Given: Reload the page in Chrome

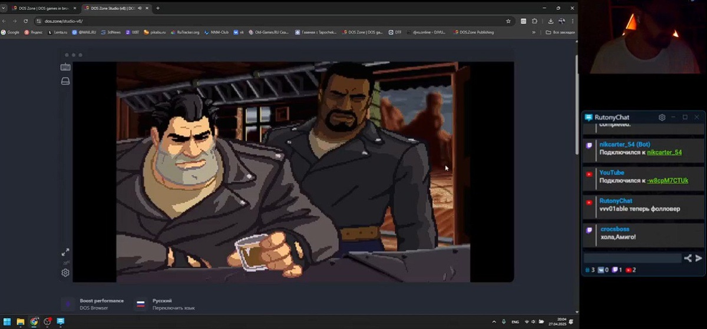Looking at the screenshot, I should pos(25,21).
